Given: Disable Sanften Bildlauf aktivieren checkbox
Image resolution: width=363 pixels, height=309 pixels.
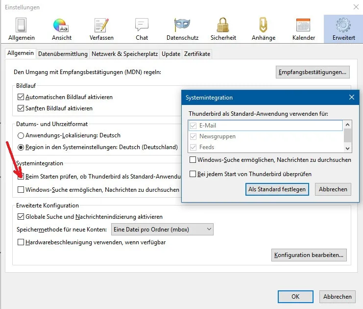Looking at the screenshot, I should pyautogui.click(x=21, y=108).
